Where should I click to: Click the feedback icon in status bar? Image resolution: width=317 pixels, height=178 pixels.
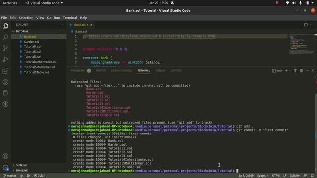(x=305, y=176)
